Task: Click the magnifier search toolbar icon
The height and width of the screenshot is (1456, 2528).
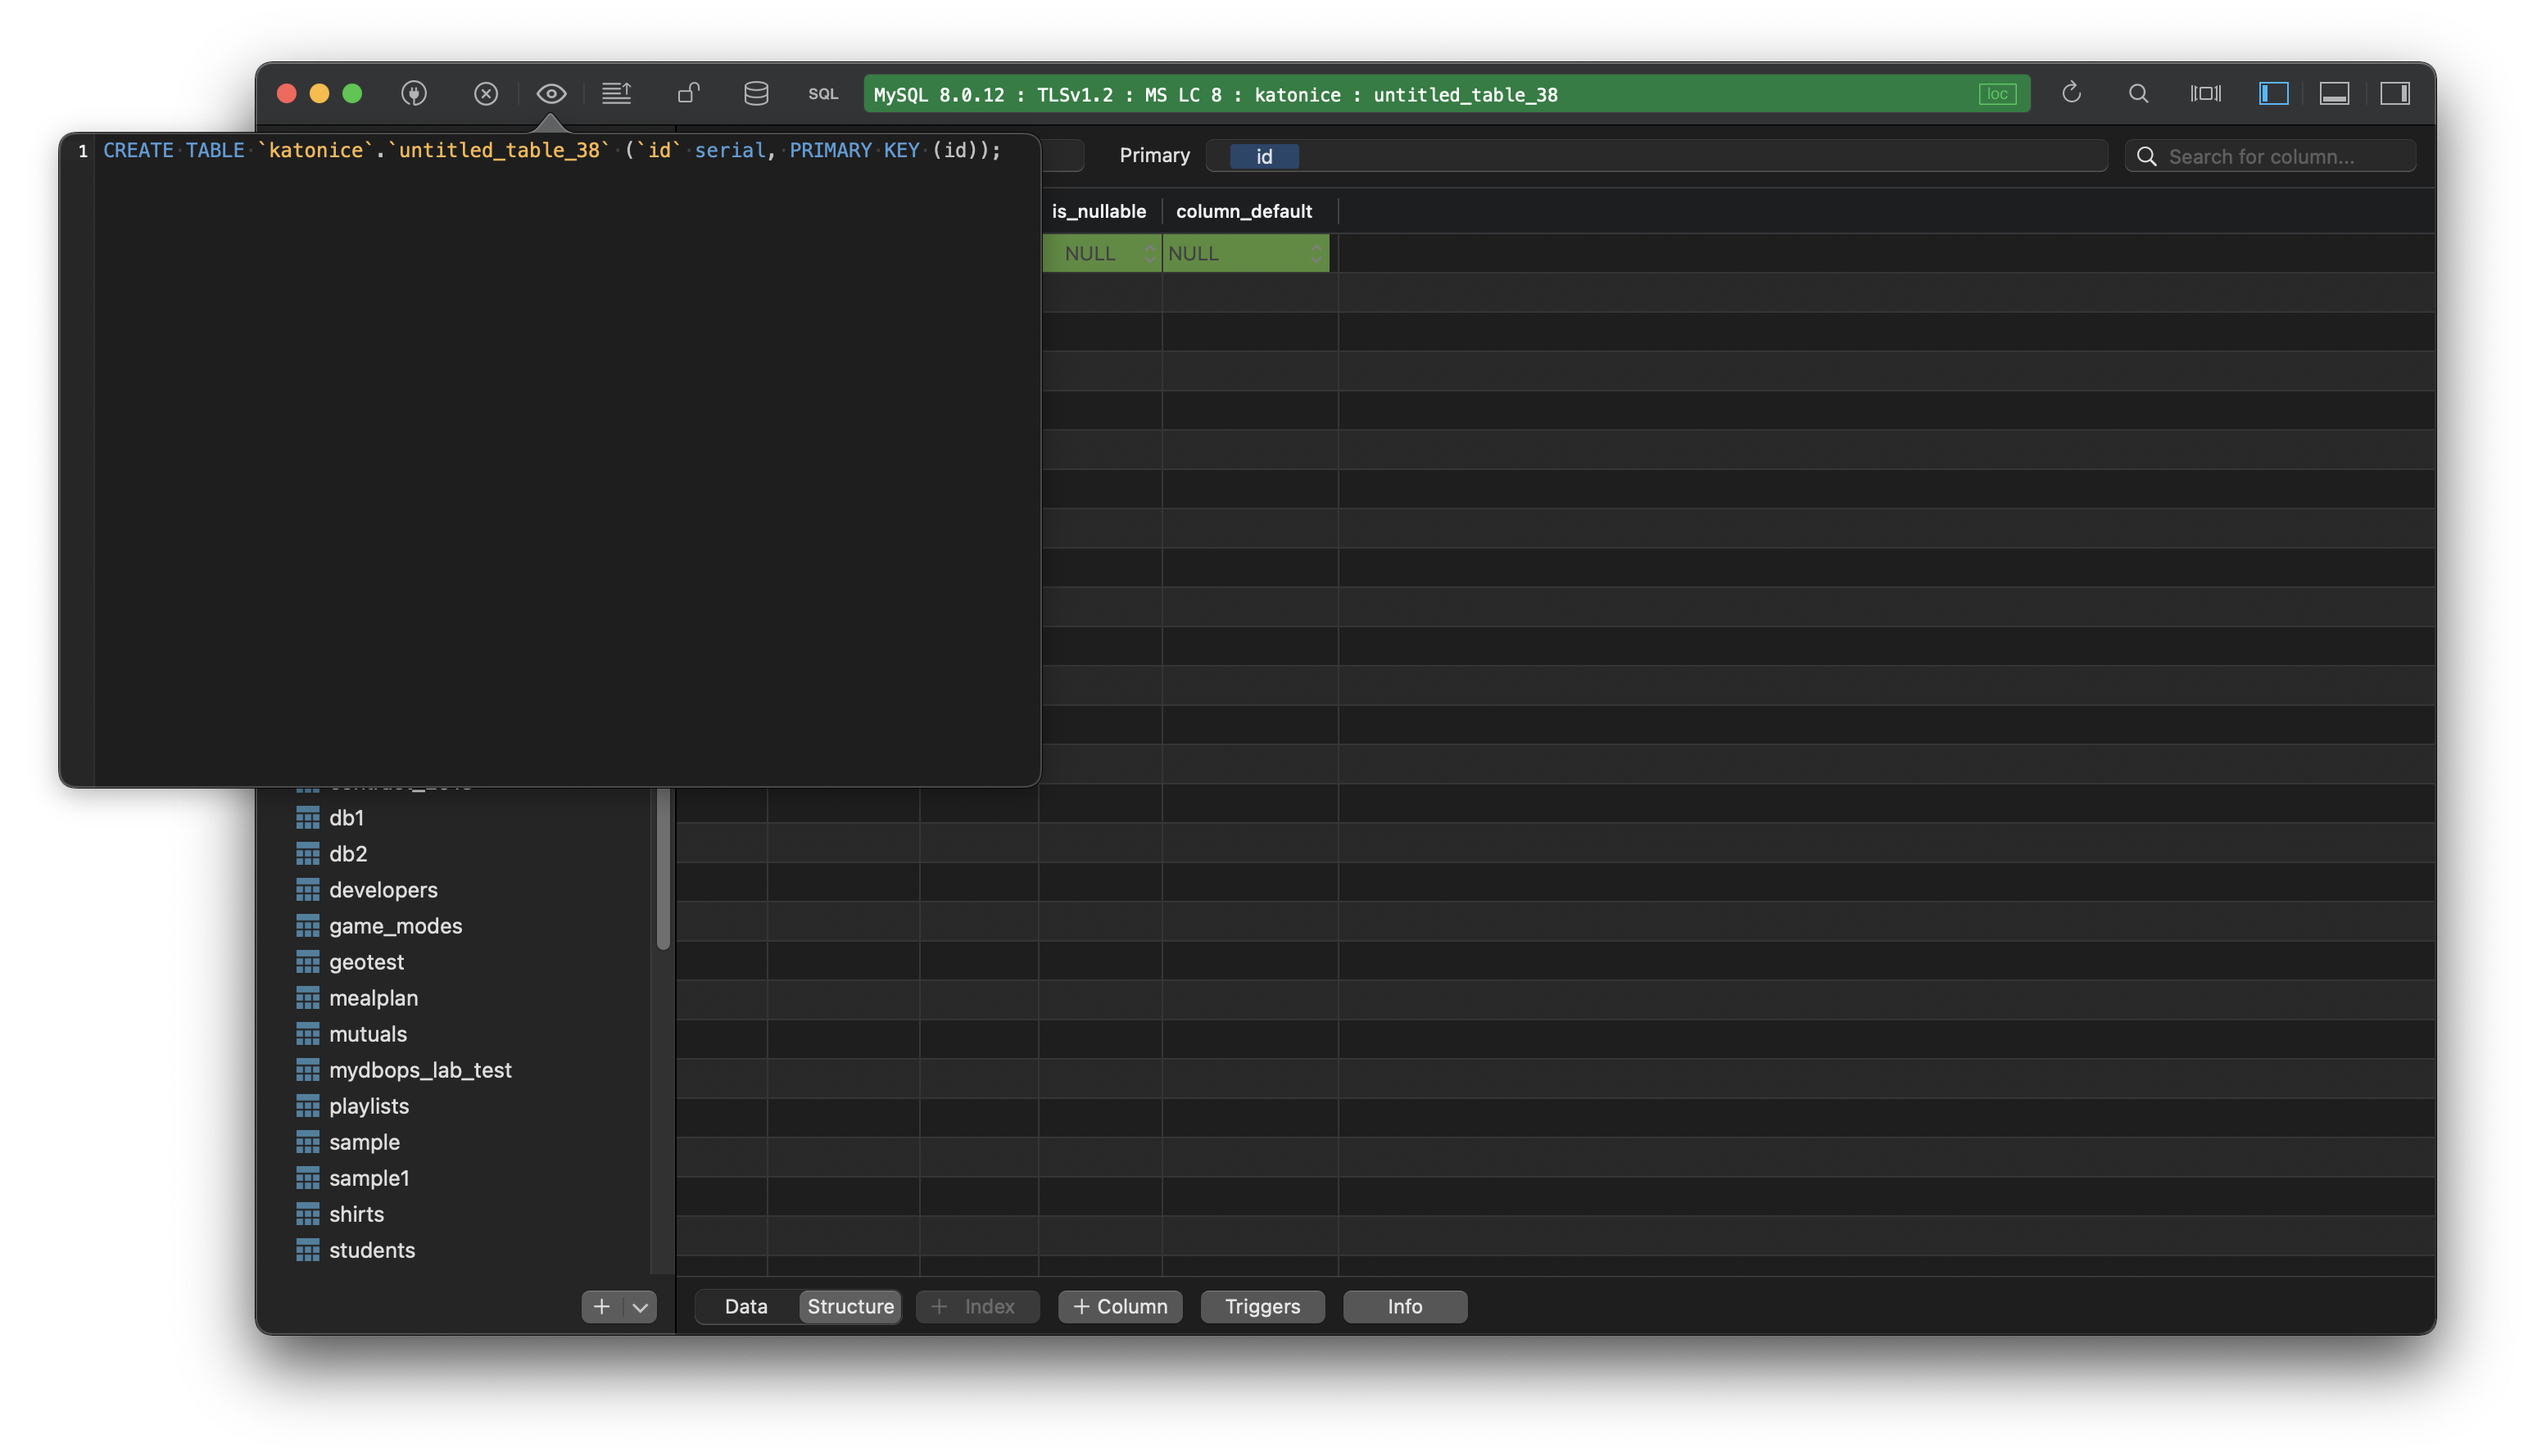Action: point(2138,94)
